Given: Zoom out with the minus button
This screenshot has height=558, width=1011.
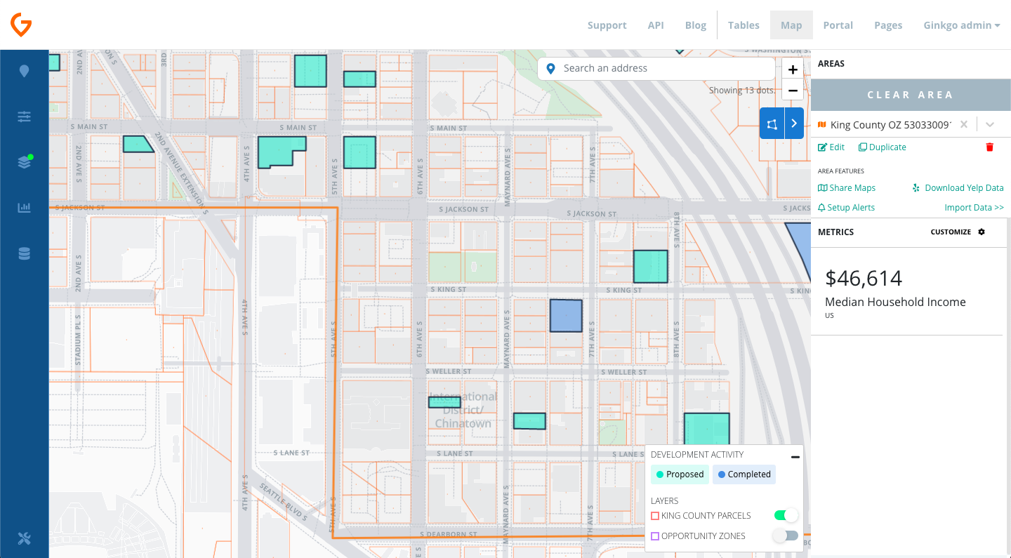Looking at the screenshot, I should [793, 91].
